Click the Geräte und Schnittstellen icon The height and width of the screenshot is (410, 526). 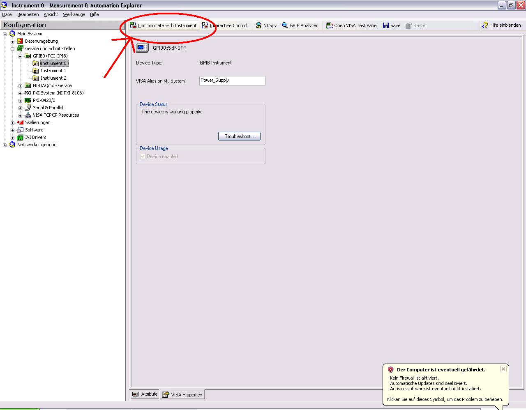point(20,48)
